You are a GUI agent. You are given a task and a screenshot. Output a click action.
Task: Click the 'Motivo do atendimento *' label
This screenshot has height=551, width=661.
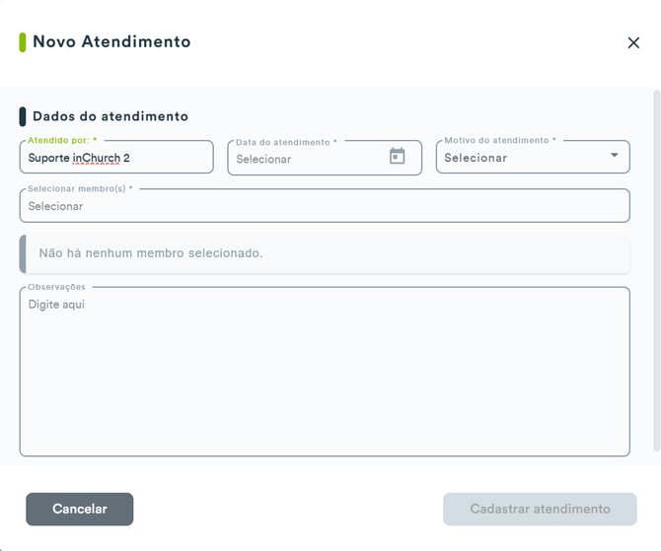pos(500,140)
